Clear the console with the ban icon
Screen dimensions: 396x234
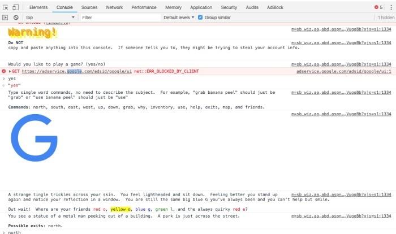coord(16,18)
